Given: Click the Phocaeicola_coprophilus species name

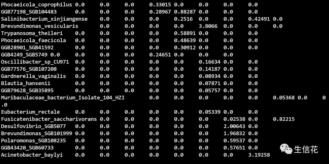Looking at the screenshot, I should coord(37,5).
